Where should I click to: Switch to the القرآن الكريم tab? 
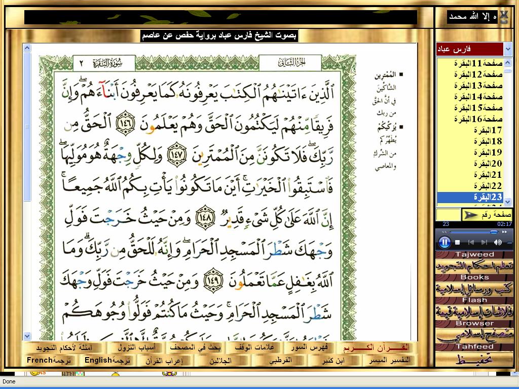377,347
